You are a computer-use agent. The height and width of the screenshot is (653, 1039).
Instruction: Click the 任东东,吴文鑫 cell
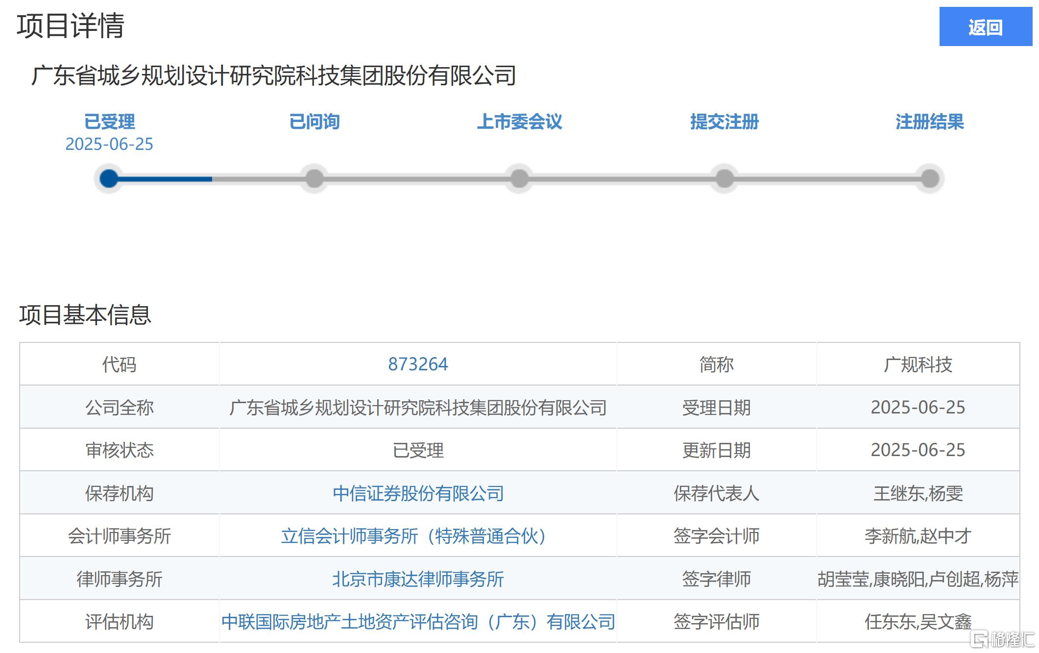point(918,621)
